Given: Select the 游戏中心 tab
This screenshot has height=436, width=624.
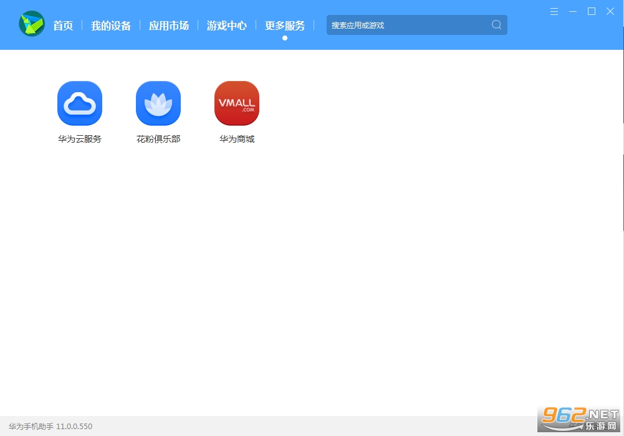Looking at the screenshot, I should 227,26.
